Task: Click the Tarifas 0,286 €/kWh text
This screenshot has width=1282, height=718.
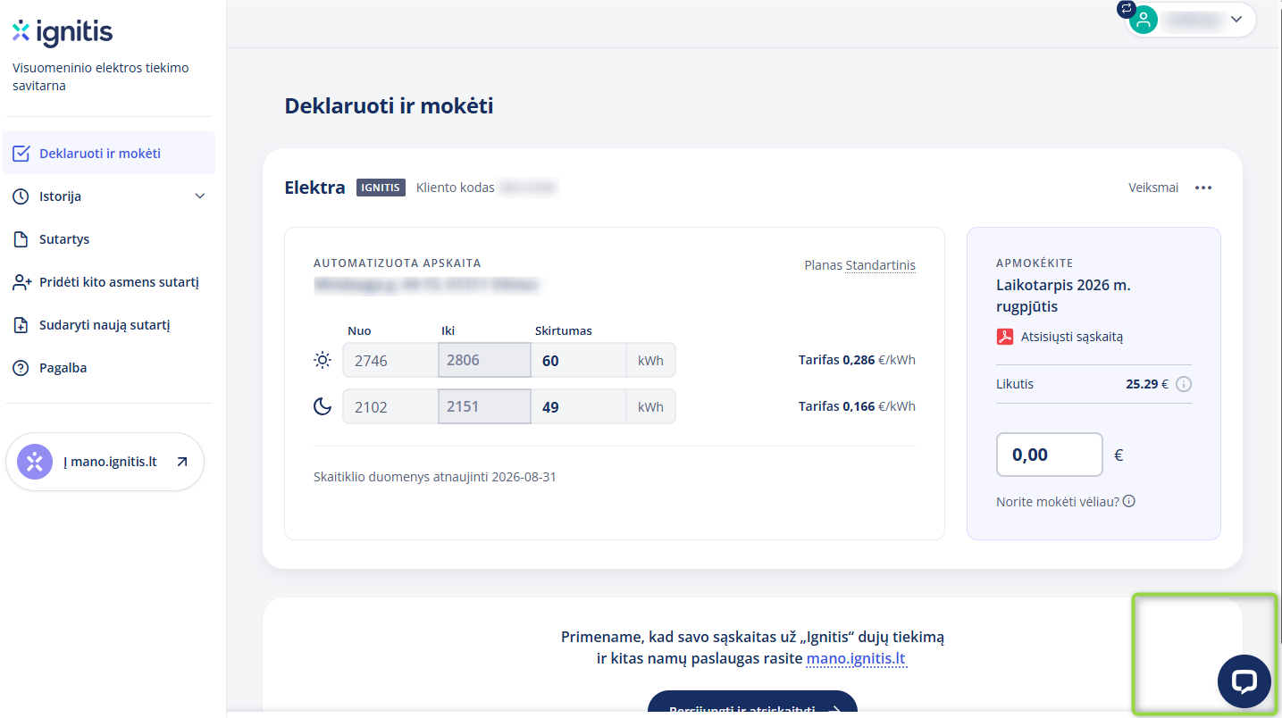Action: 857,360
